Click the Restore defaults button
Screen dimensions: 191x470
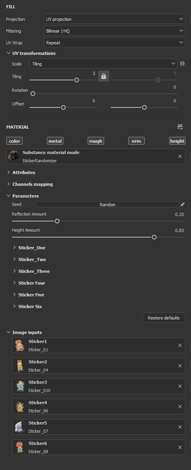pyautogui.click(x=164, y=318)
